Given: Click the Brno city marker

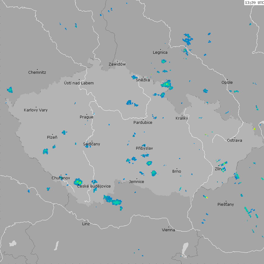Looking at the screenshot, I should tap(177, 169).
